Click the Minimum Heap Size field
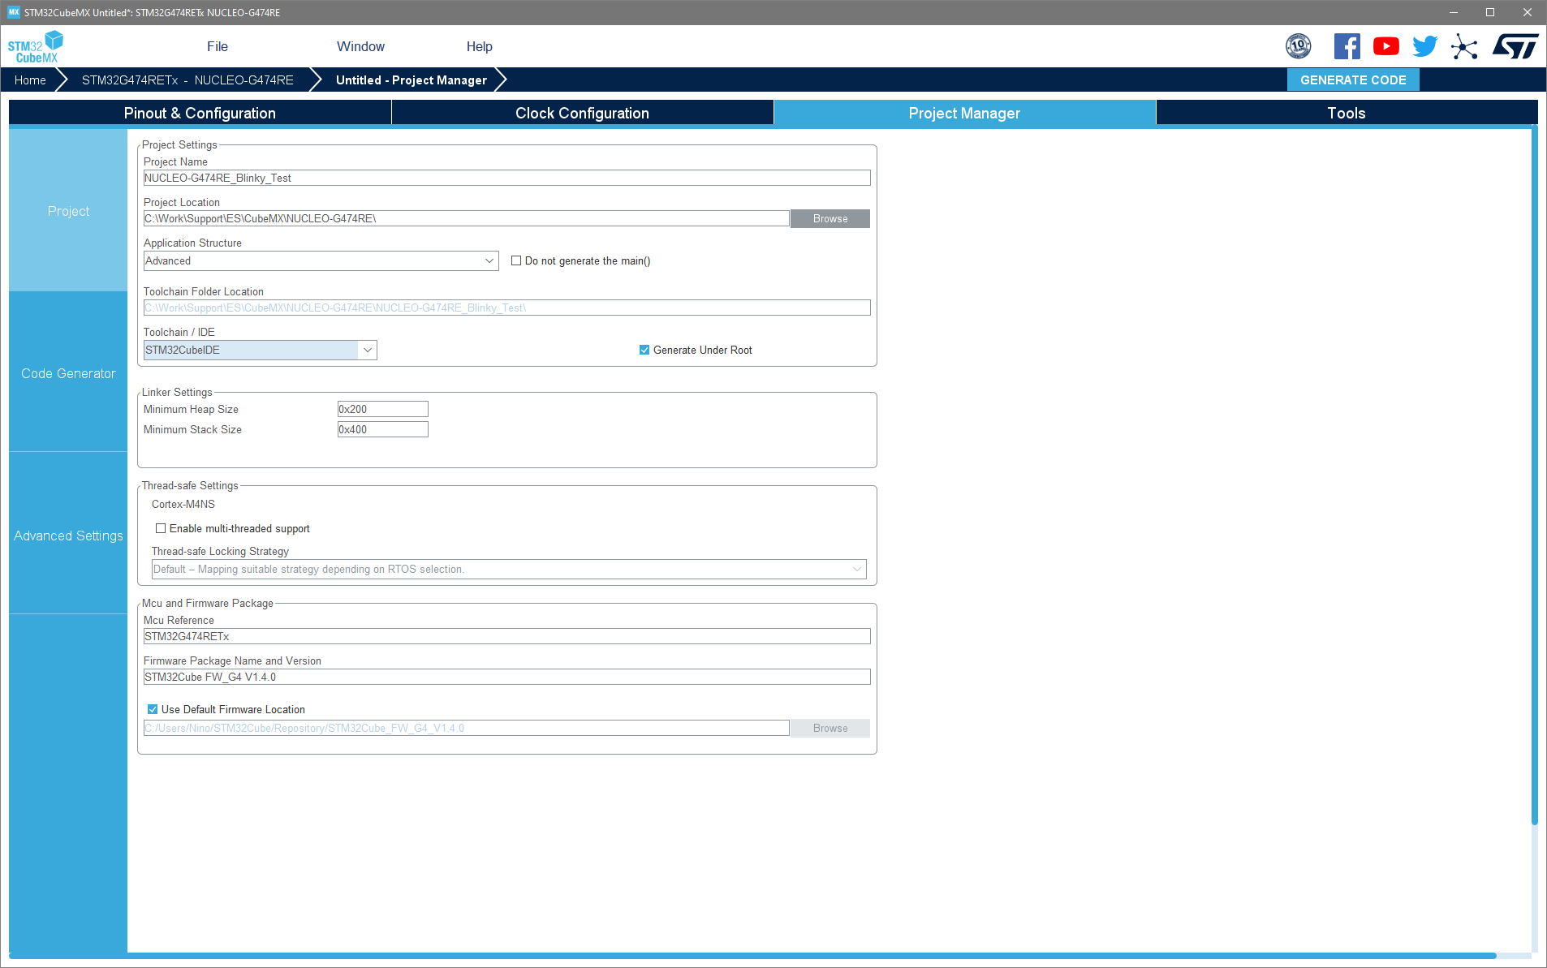 point(382,409)
